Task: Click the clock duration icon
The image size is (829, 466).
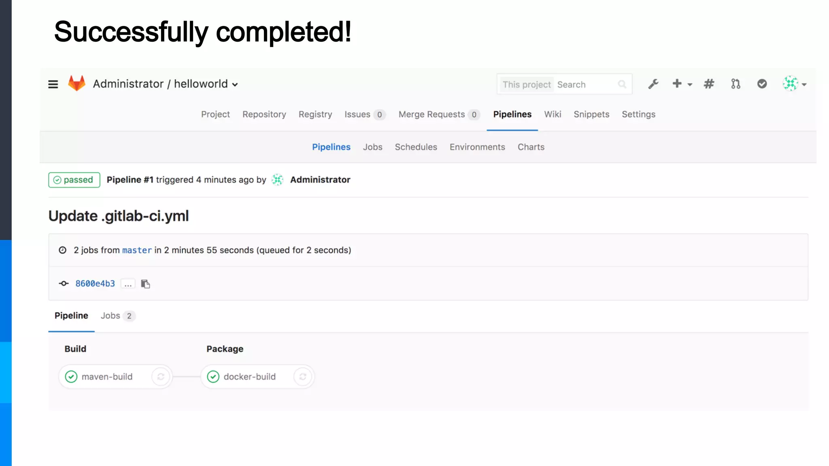Action: 62,250
